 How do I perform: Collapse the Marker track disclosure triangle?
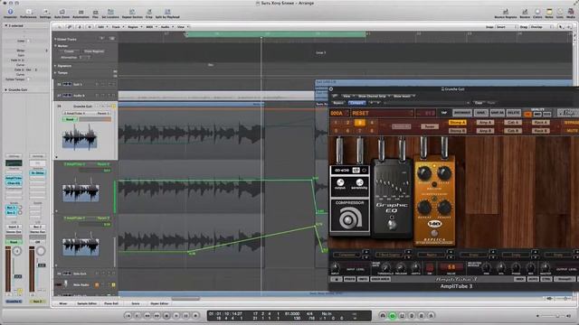click(55, 46)
